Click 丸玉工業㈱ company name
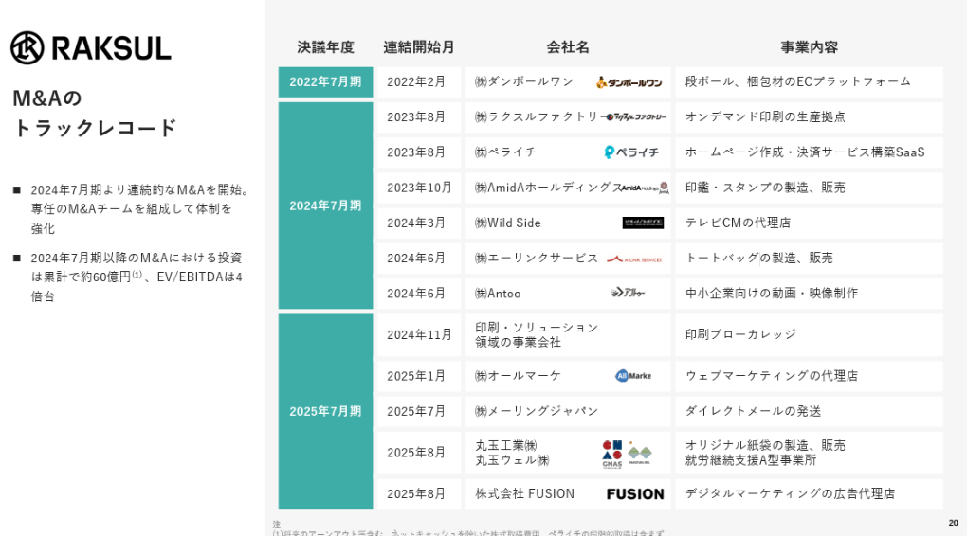967x536 pixels. pyautogui.click(x=505, y=445)
